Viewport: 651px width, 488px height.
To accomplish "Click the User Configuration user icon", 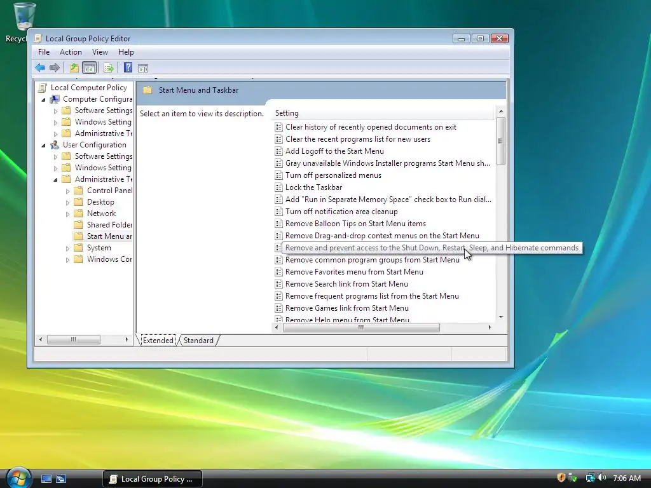I will pyautogui.click(x=55, y=145).
